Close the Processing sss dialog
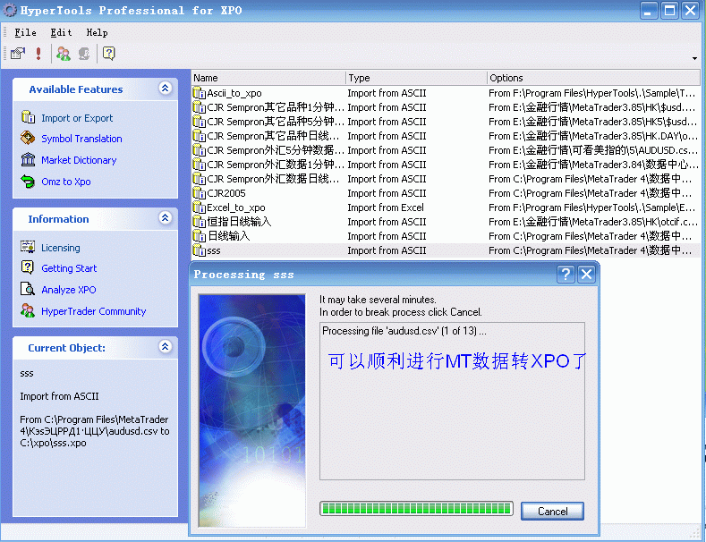The image size is (706, 542). [586, 274]
